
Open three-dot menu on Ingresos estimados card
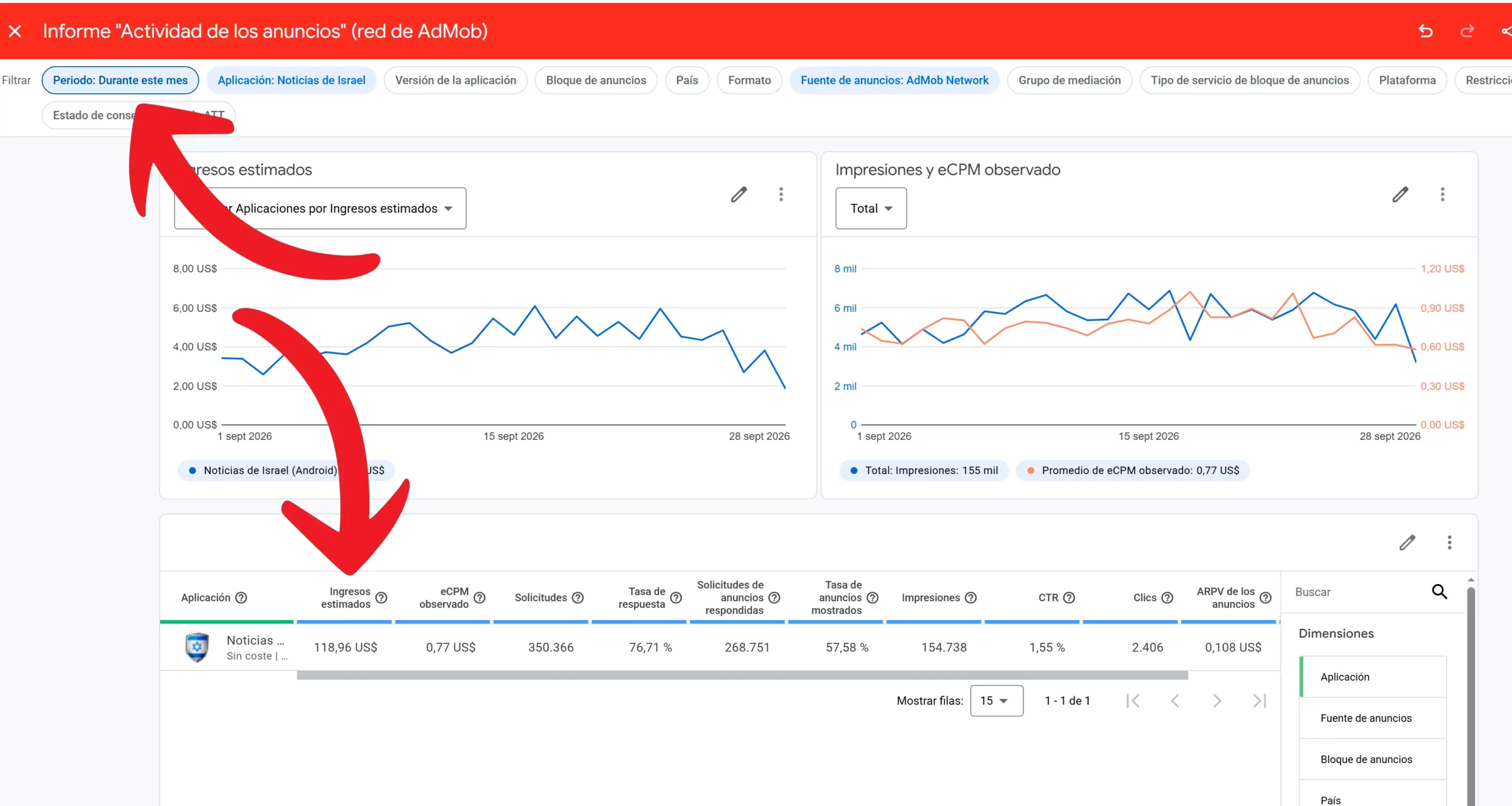click(781, 195)
